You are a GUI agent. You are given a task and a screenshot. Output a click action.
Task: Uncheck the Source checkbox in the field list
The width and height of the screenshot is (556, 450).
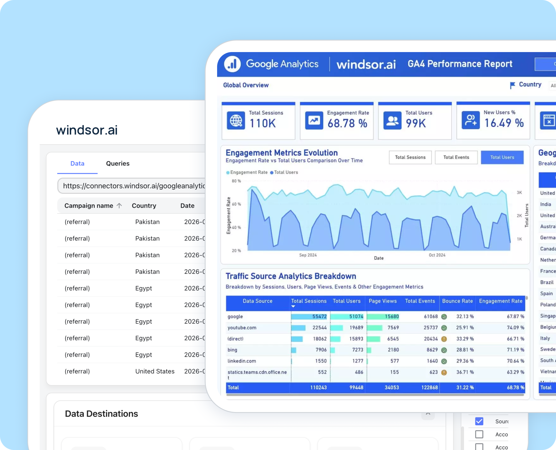(479, 421)
